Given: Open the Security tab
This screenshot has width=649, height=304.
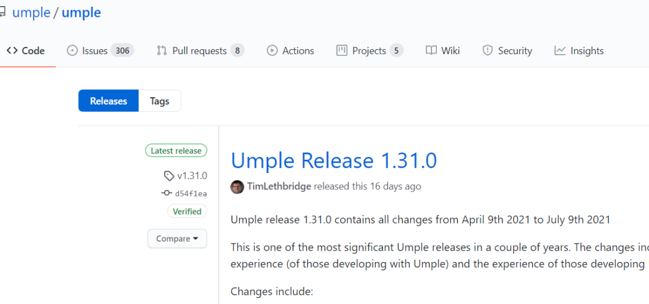Looking at the screenshot, I should point(507,51).
